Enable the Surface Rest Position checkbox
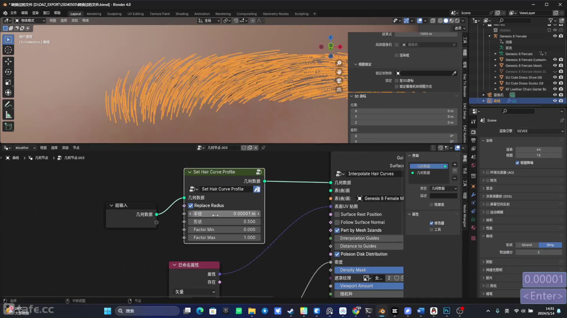Viewport: 567px width, 318px height. click(337, 214)
